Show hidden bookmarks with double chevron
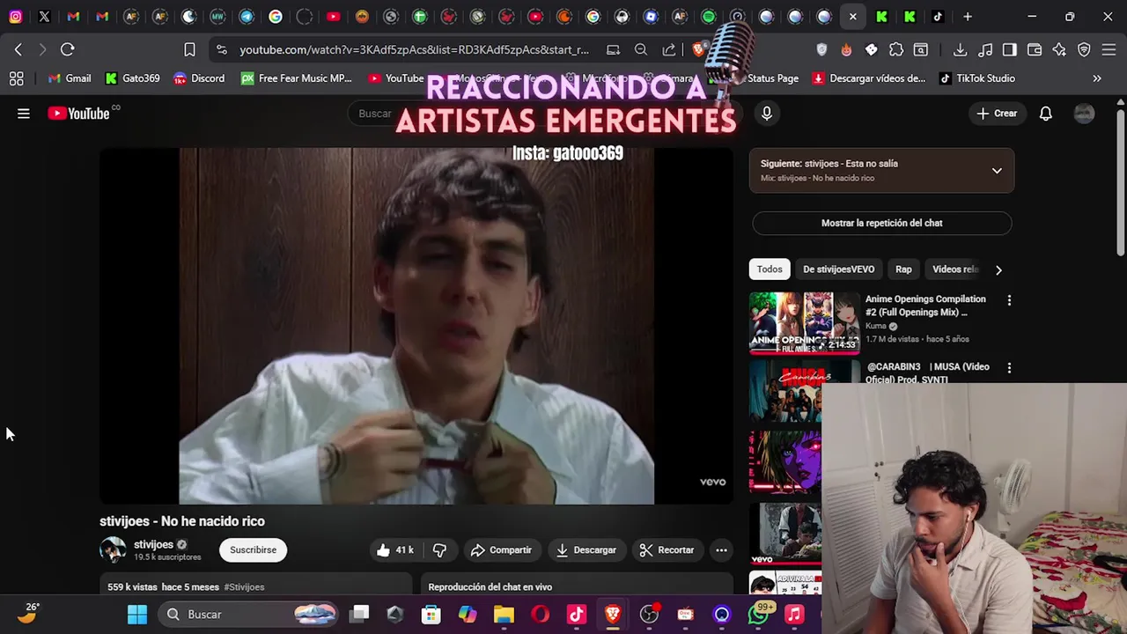1127x634 pixels. [1097, 78]
